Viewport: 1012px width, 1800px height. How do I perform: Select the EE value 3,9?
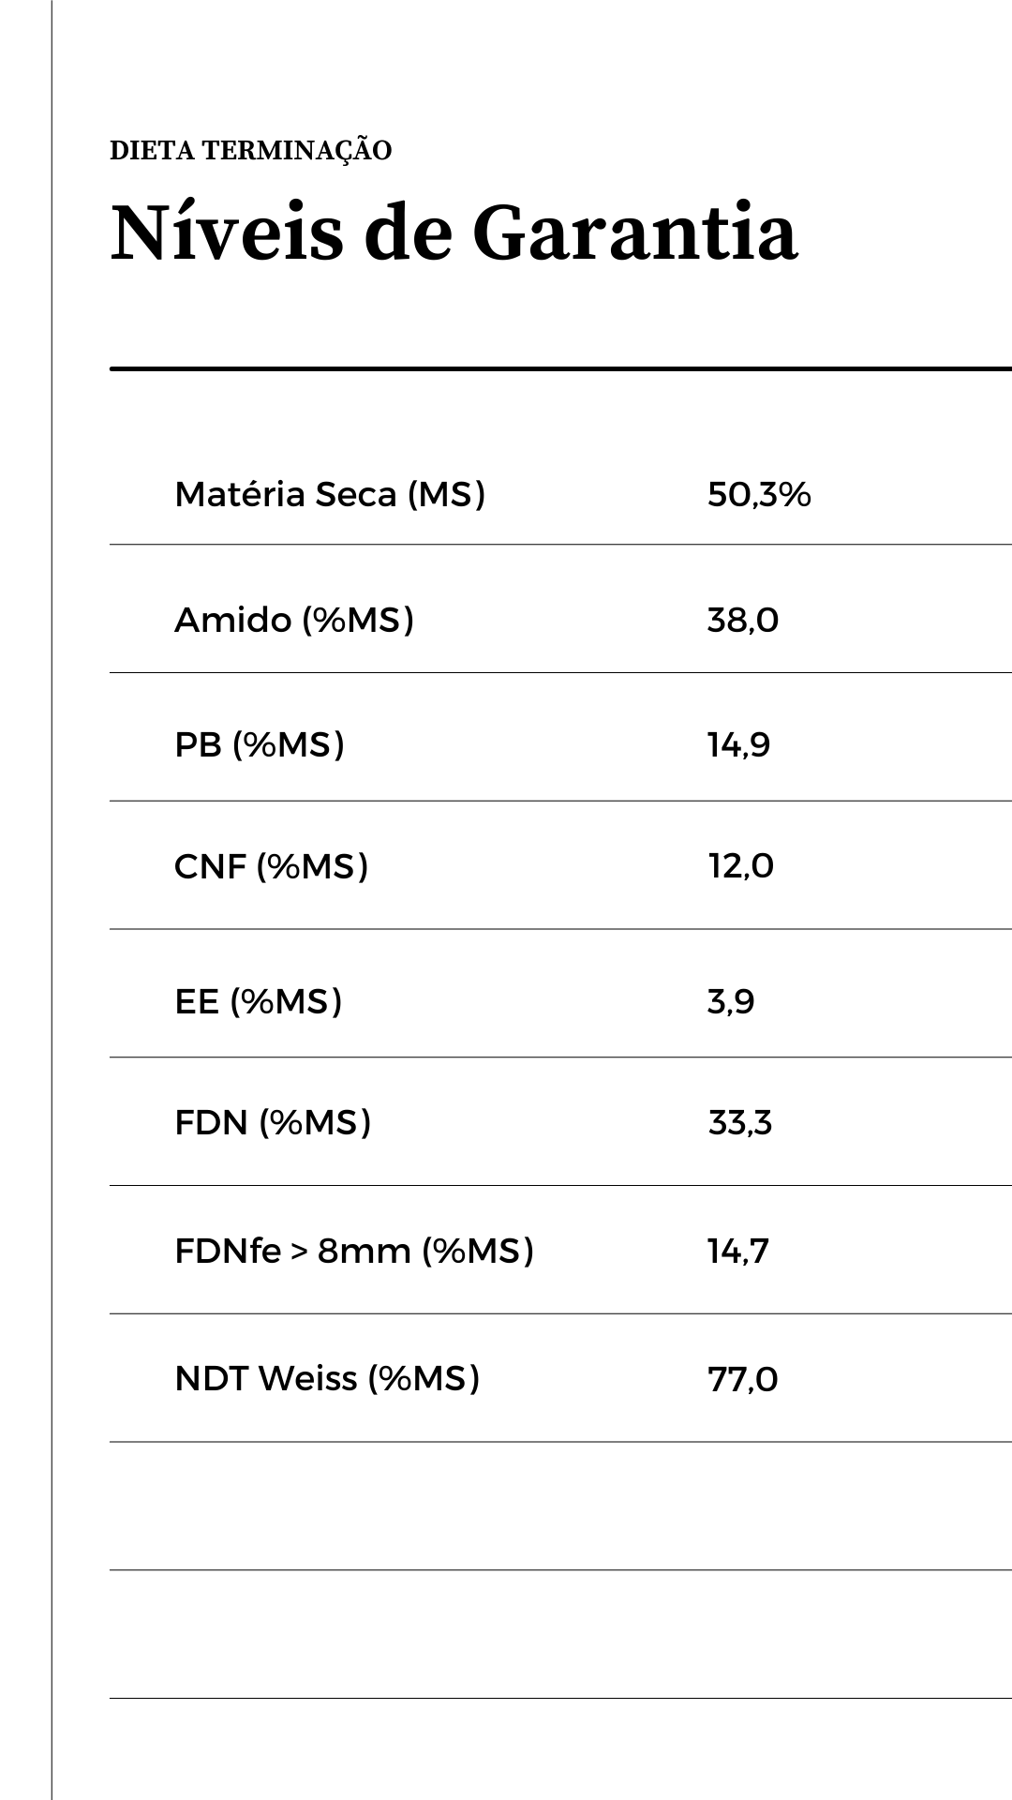[730, 1002]
